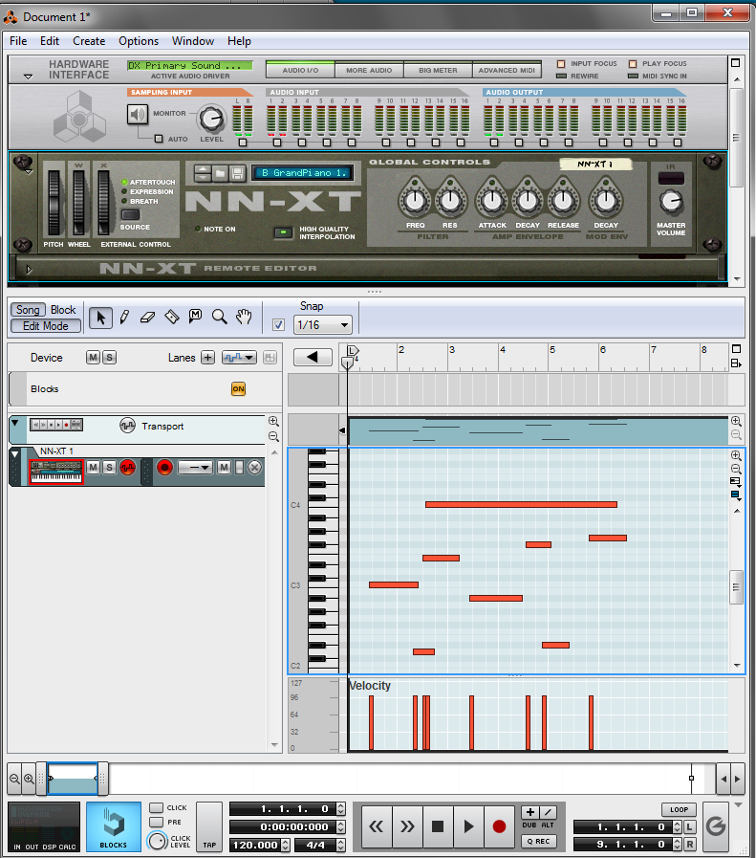This screenshot has width=756, height=858.
Task: Click the sampling input monitor speaker icon
Action: click(x=138, y=115)
